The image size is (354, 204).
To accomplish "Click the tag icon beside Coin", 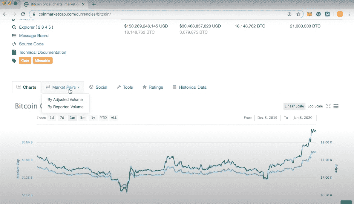I will pyautogui.click(x=14, y=60).
